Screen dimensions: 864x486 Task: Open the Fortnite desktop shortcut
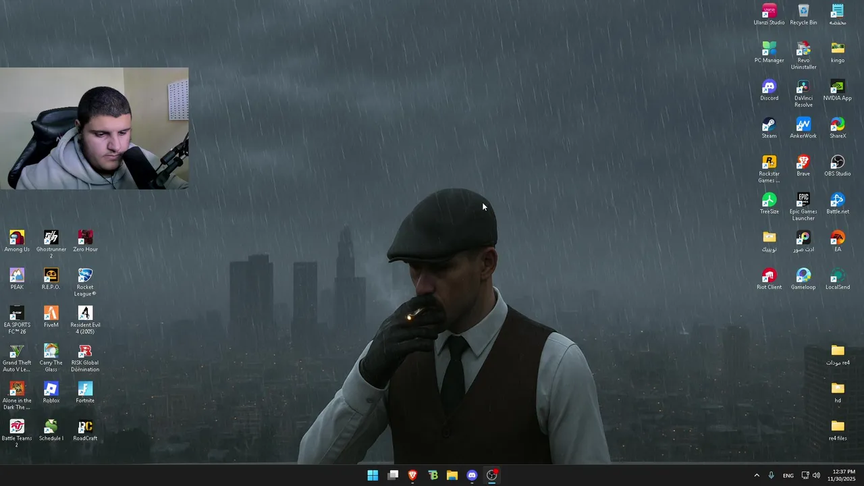(85, 392)
